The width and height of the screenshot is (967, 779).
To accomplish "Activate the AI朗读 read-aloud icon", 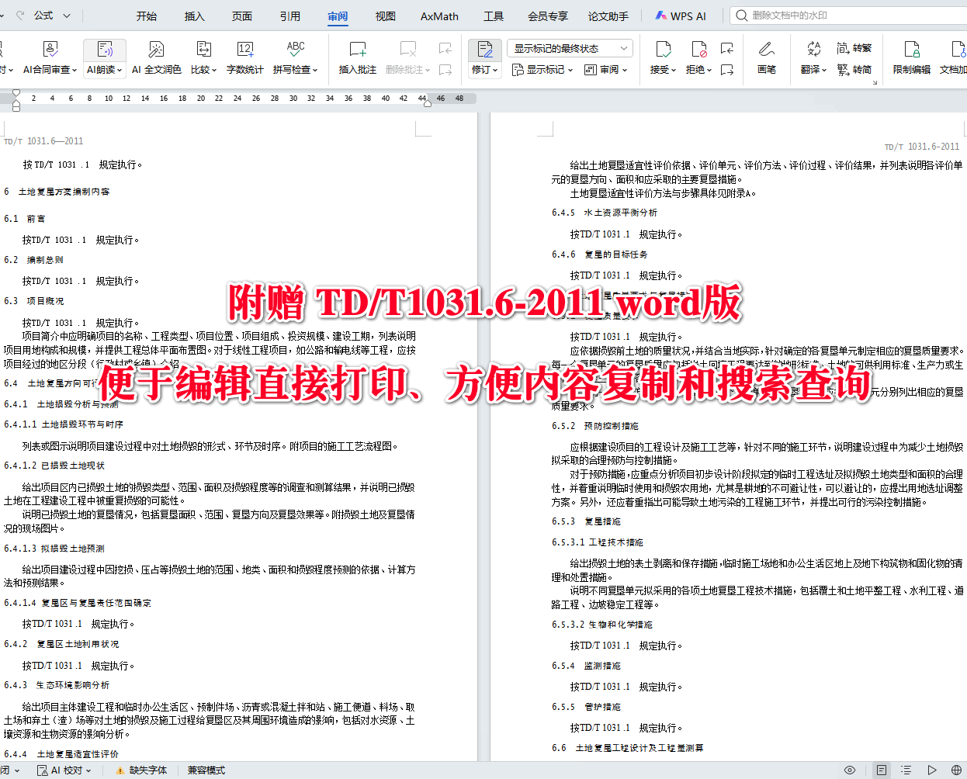I will pyautogui.click(x=105, y=50).
